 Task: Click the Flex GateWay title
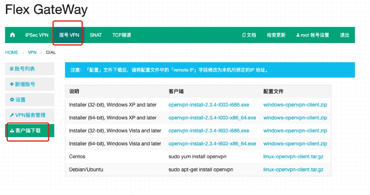pos(46,10)
